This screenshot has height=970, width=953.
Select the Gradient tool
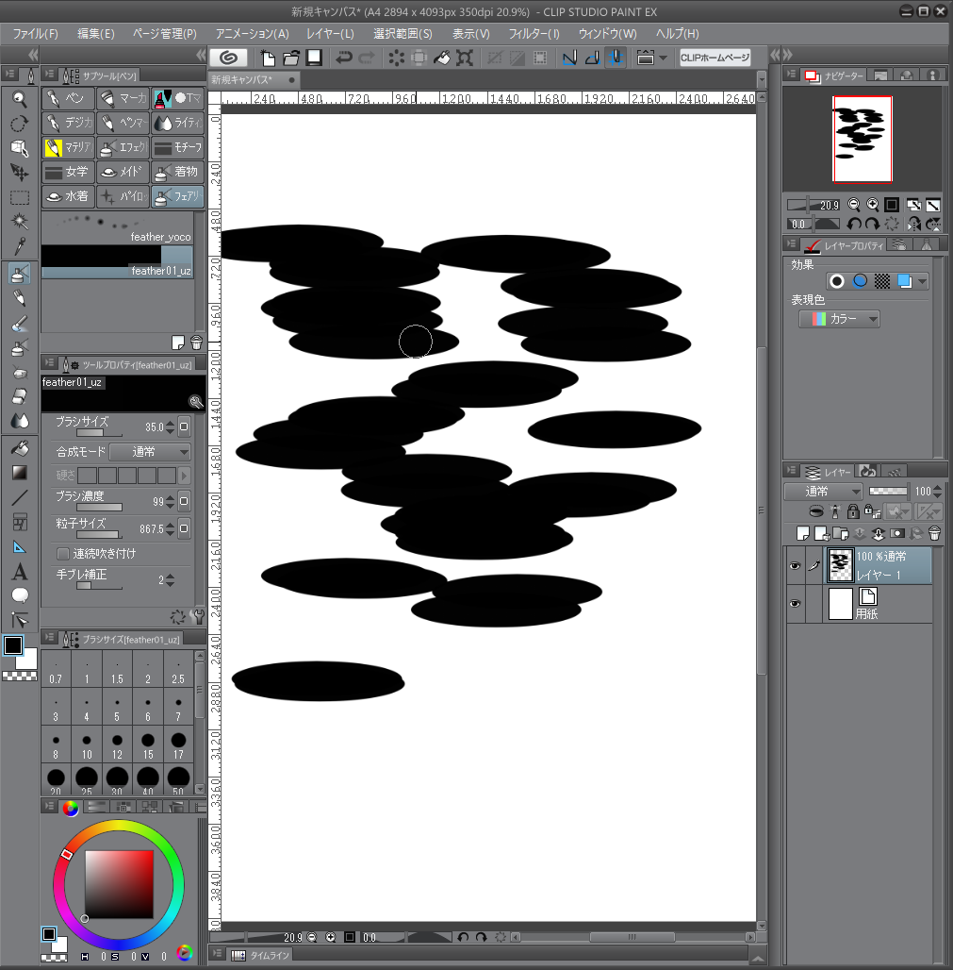19,473
